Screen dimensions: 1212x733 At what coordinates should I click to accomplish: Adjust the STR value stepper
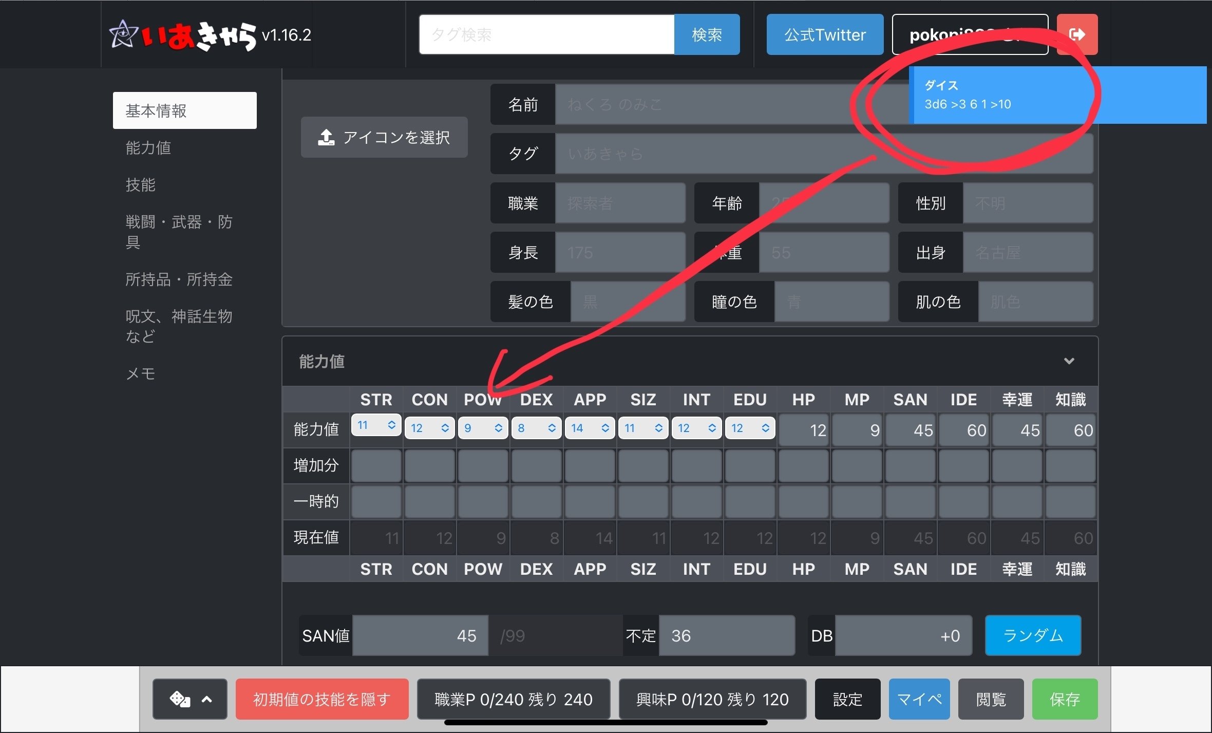click(376, 425)
